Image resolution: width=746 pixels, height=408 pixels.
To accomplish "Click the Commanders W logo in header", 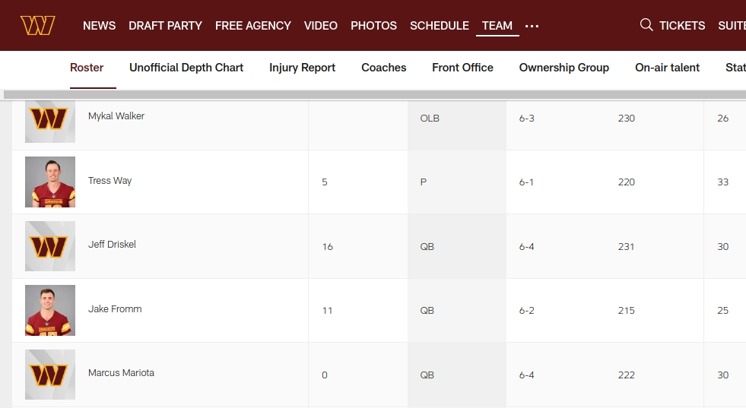I will tap(37, 25).
